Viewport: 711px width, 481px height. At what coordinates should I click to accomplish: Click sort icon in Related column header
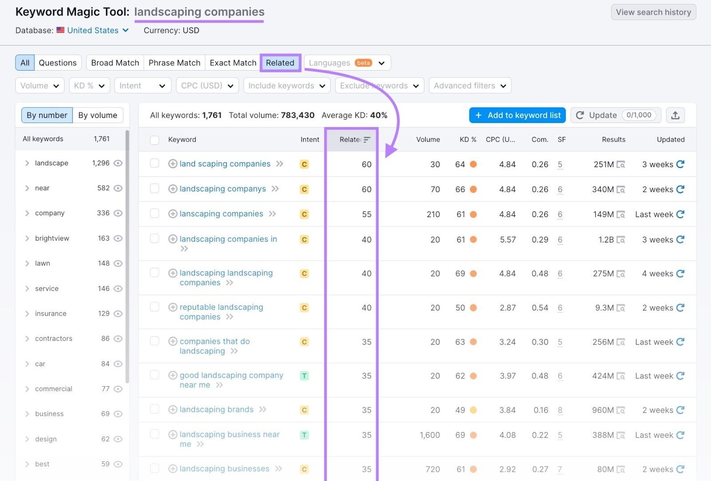[x=367, y=139]
